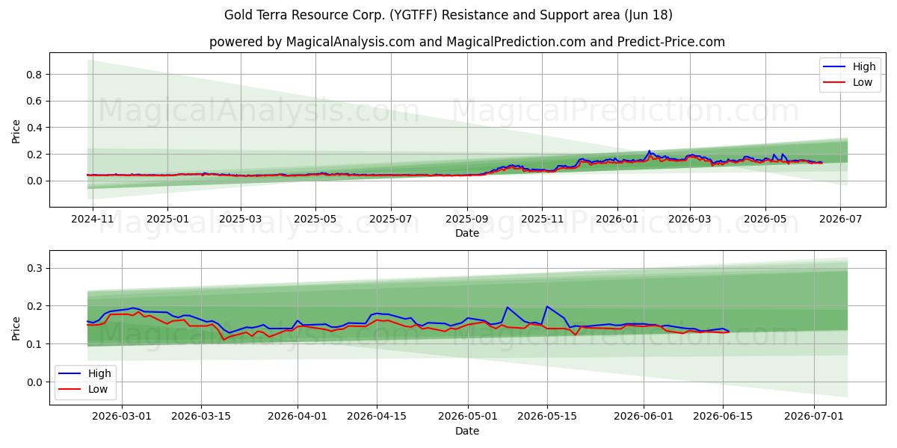The height and width of the screenshot is (448, 897).
Task: Click 'Low' in top chart legend
Action: [863, 82]
